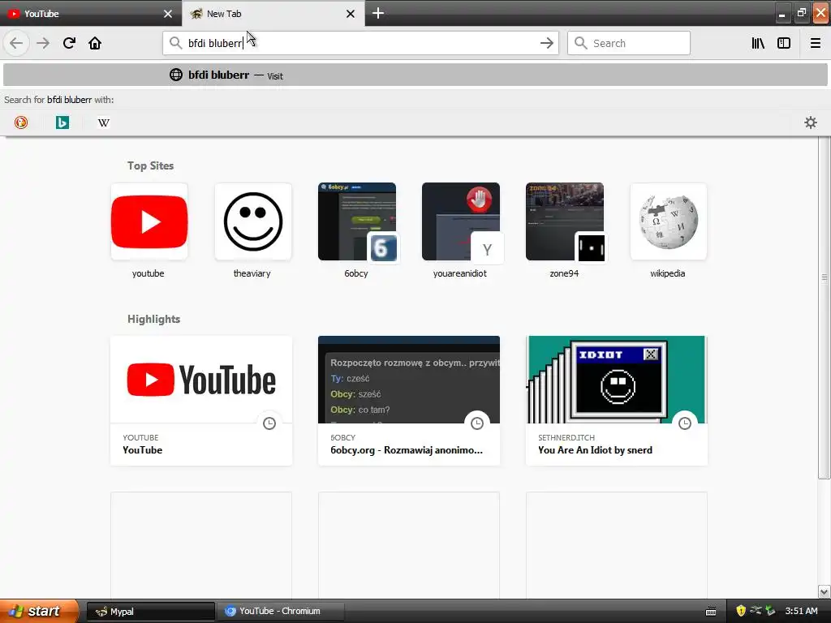Select the New Tab tab
Viewport: 831px width, 623px height.
pyautogui.click(x=273, y=13)
